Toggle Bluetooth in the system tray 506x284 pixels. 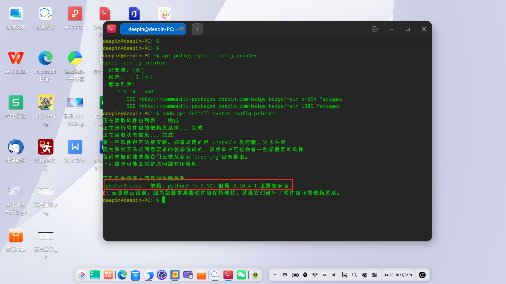pos(305,275)
